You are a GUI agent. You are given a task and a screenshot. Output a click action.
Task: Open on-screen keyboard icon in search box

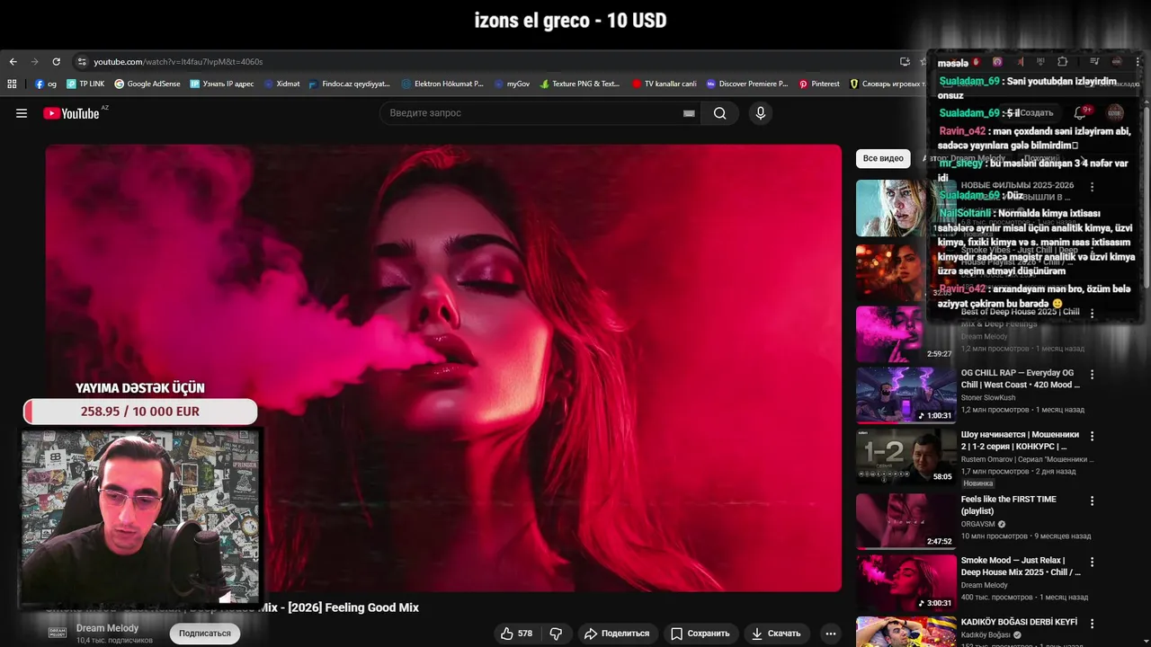[689, 113]
